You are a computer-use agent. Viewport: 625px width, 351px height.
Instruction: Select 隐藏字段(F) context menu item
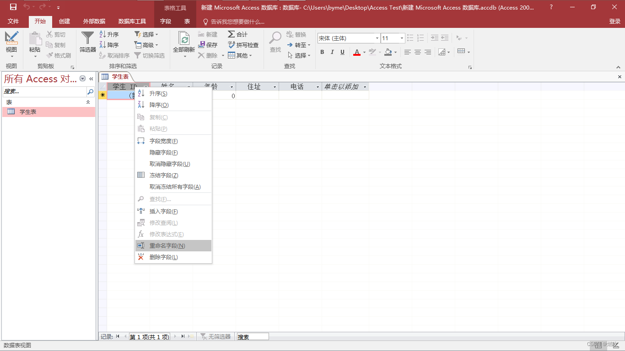[173, 153]
